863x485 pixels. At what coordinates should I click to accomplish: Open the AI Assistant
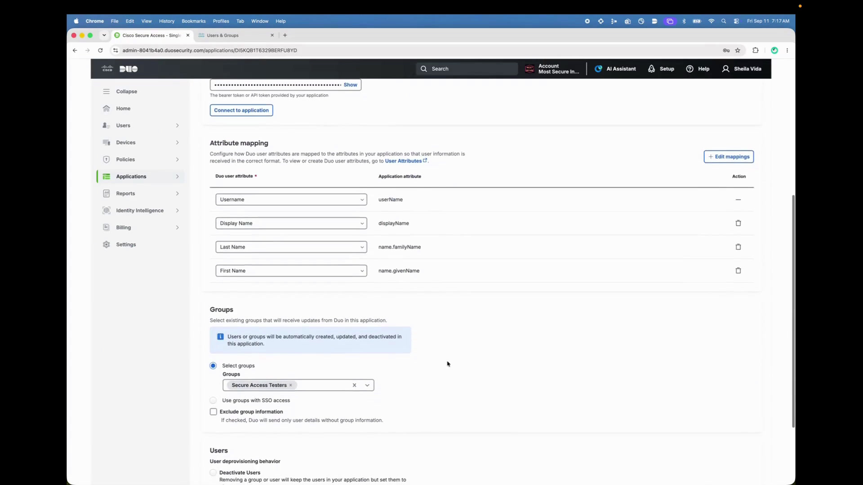click(x=615, y=69)
